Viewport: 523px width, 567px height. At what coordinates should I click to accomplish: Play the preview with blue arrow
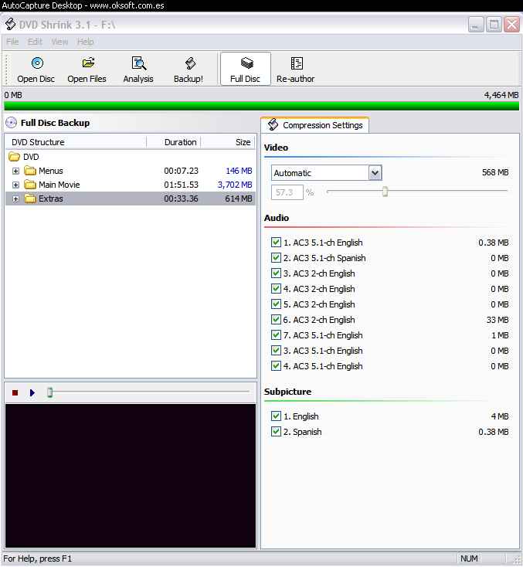32,392
